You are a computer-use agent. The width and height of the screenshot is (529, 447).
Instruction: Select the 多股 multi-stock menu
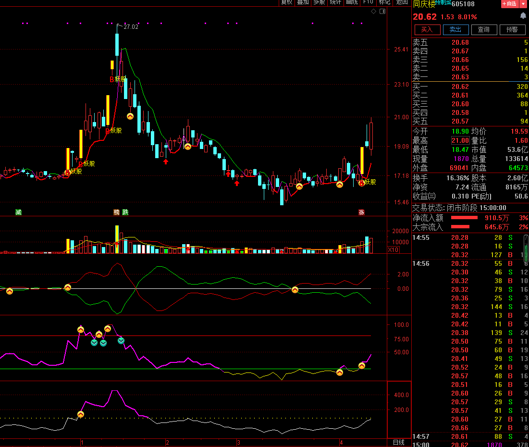point(319,2)
